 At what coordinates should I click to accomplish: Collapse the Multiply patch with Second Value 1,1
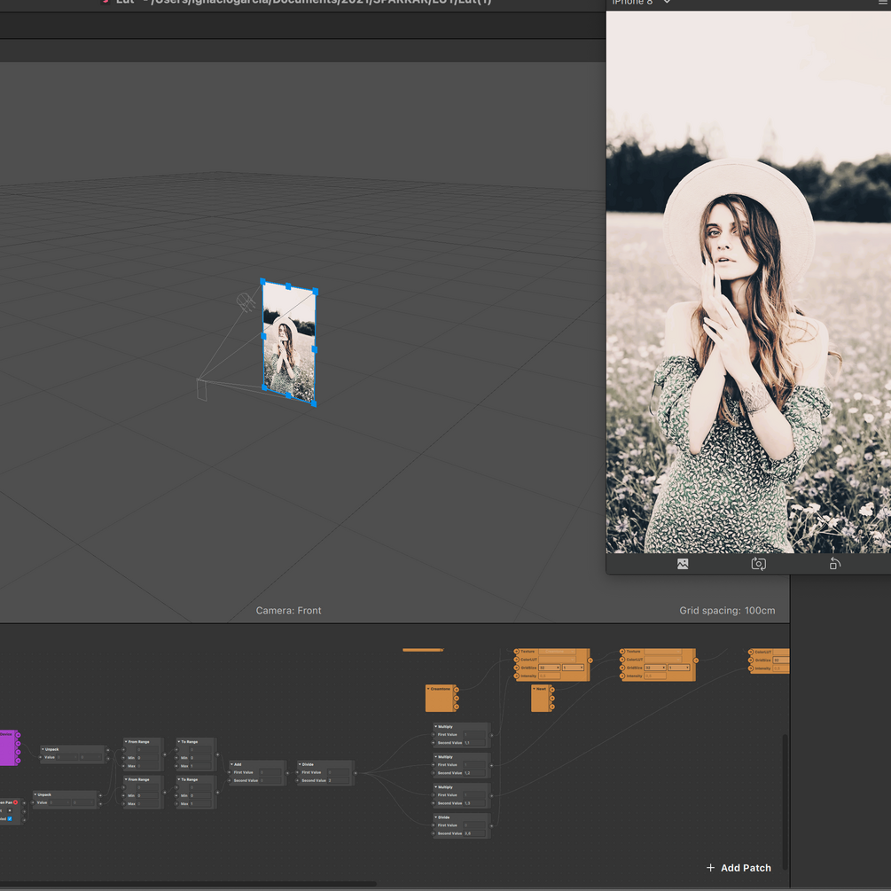(436, 726)
